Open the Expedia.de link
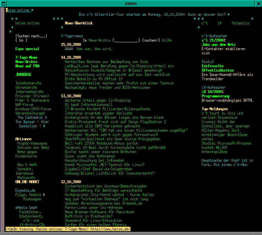The width and height of the screenshot is (262, 235). tap(25, 190)
